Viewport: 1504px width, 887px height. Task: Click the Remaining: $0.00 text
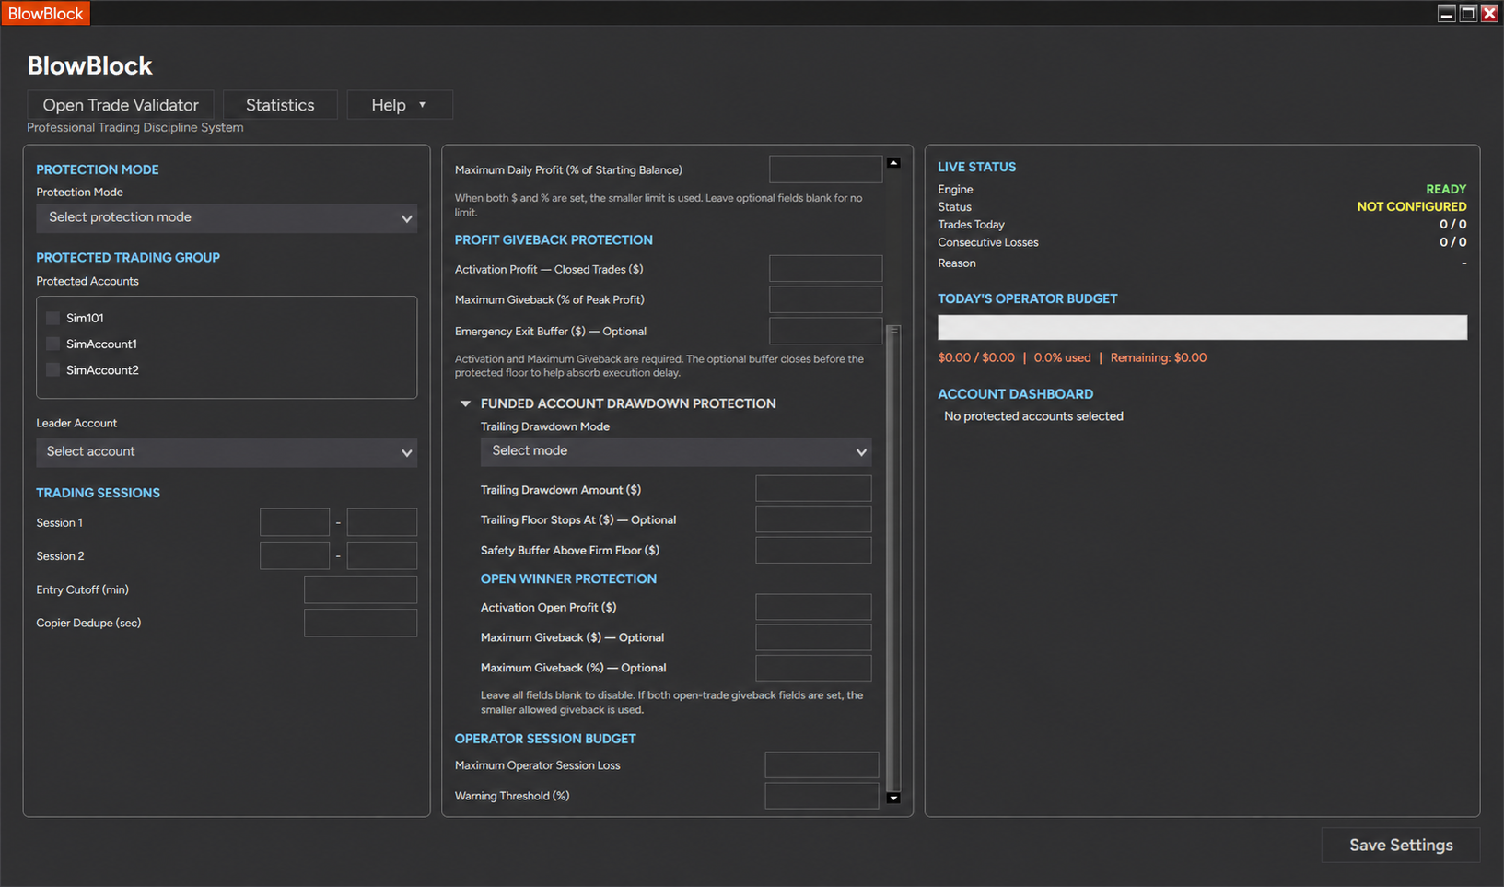tap(1158, 357)
